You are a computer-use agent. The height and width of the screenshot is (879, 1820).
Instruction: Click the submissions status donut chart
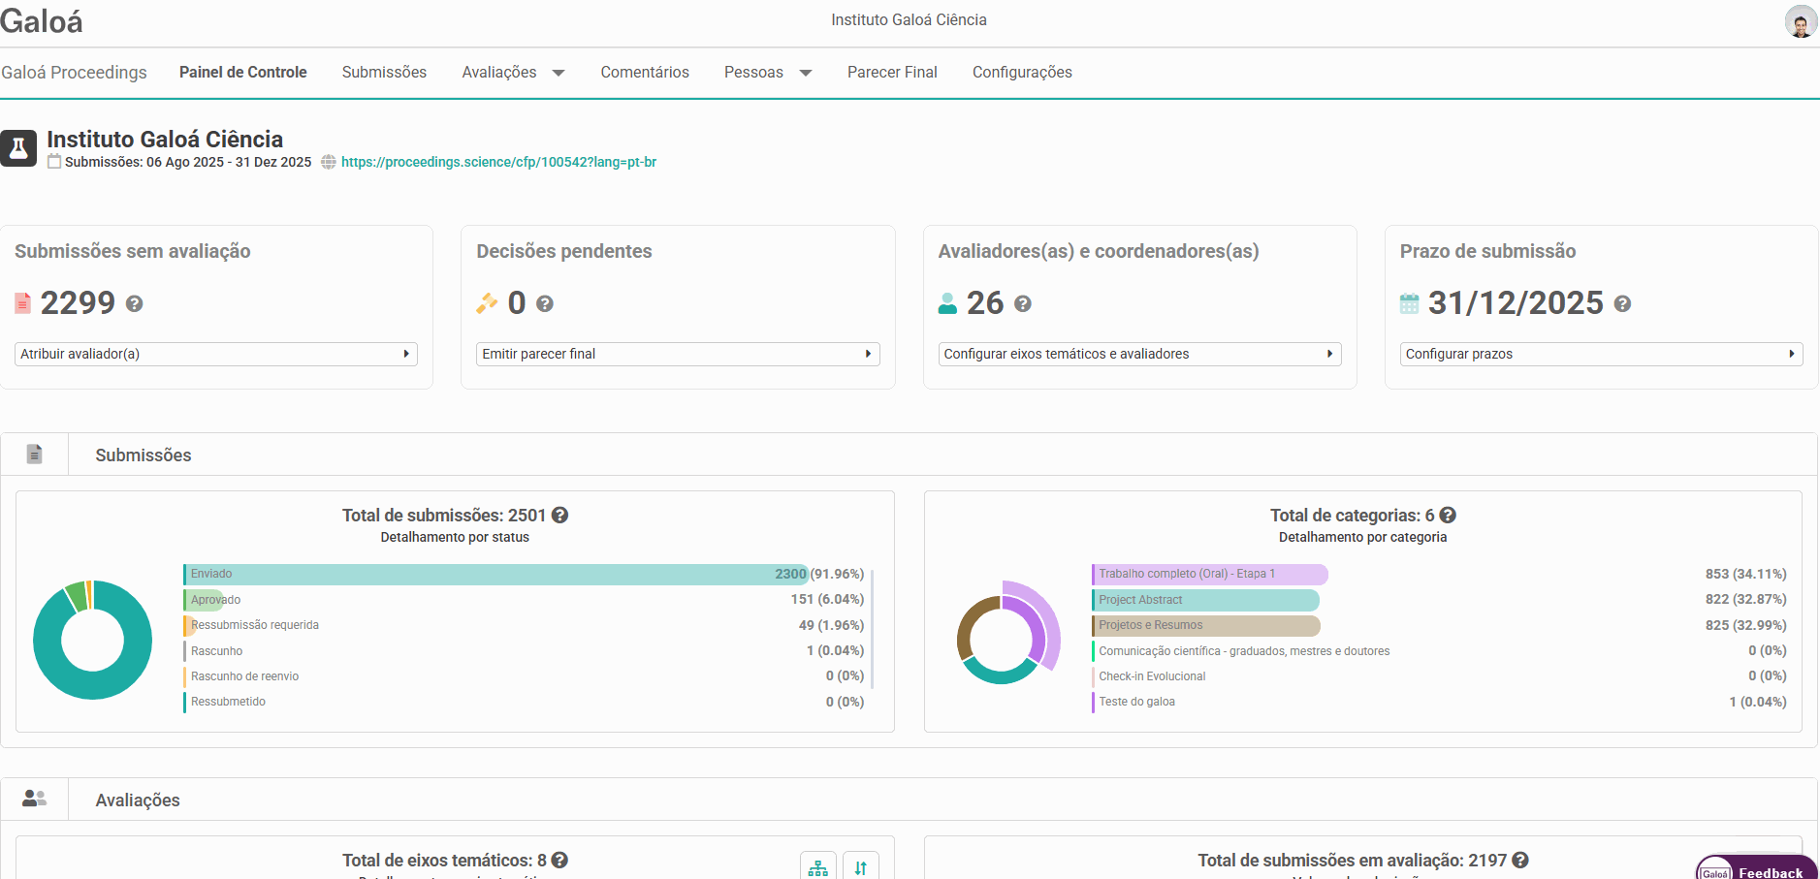pos(92,640)
